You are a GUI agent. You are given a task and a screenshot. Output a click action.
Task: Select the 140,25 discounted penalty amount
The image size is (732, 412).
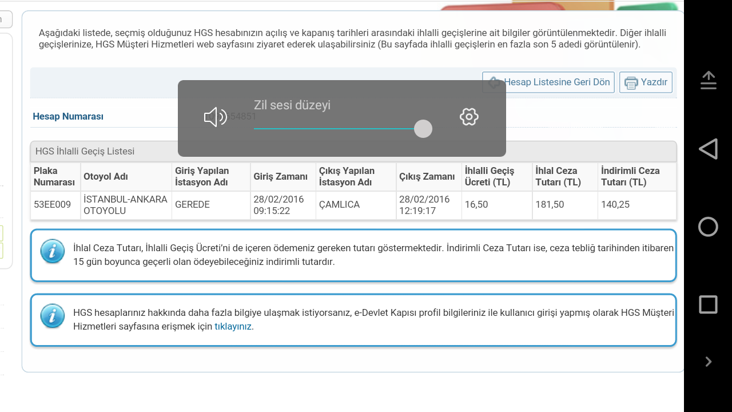(x=615, y=205)
